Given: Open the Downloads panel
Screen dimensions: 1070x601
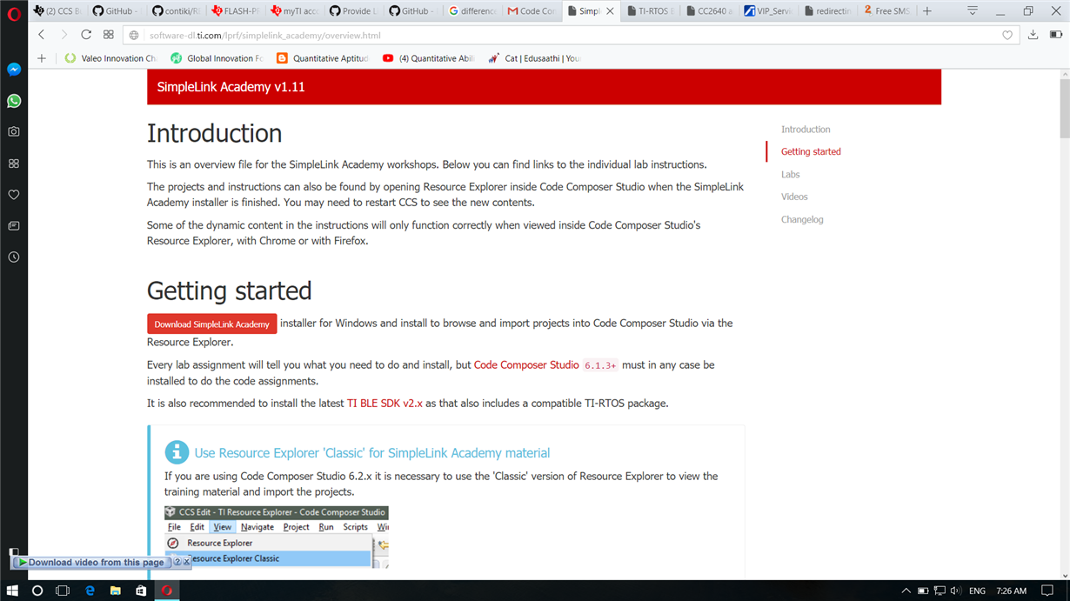Looking at the screenshot, I should (x=1033, y=35).
